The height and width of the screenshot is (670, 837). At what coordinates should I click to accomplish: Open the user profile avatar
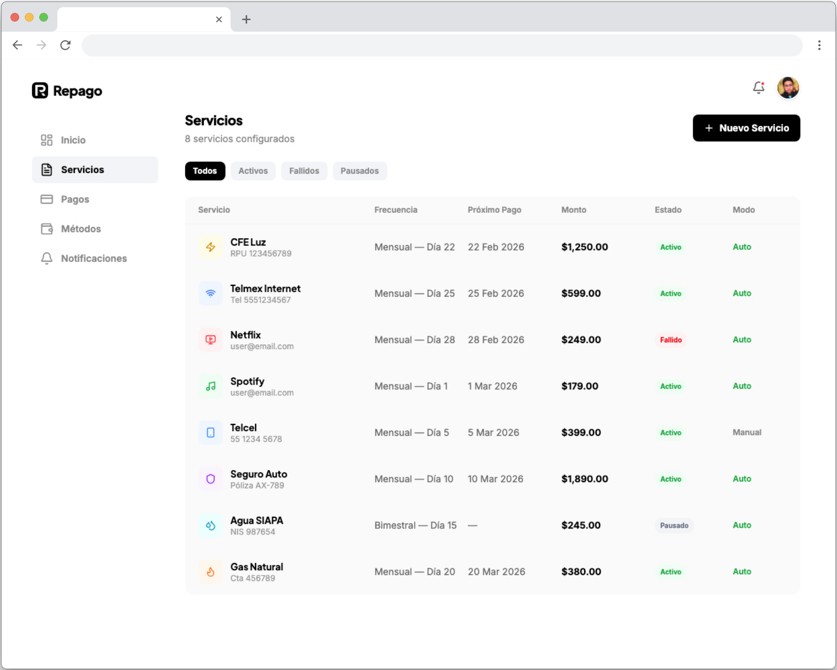point(788,88)
